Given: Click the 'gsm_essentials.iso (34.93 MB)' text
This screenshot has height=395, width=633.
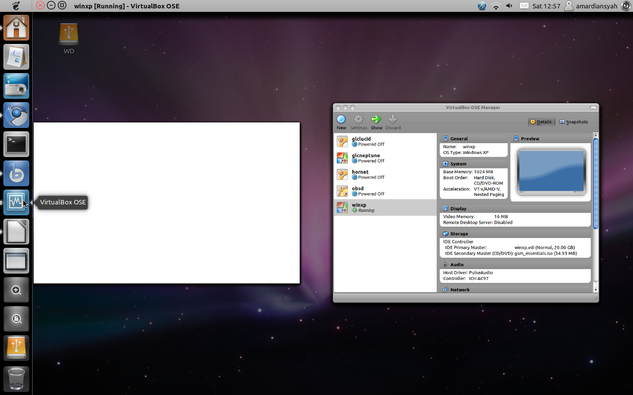Looking at the screenshot, I should click(545, 254).
